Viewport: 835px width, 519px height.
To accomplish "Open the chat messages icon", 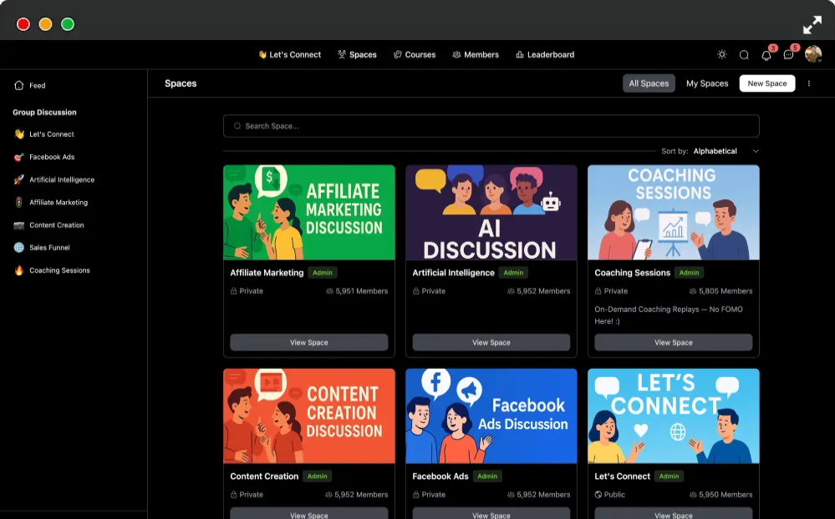I will [x=788, y=55].
